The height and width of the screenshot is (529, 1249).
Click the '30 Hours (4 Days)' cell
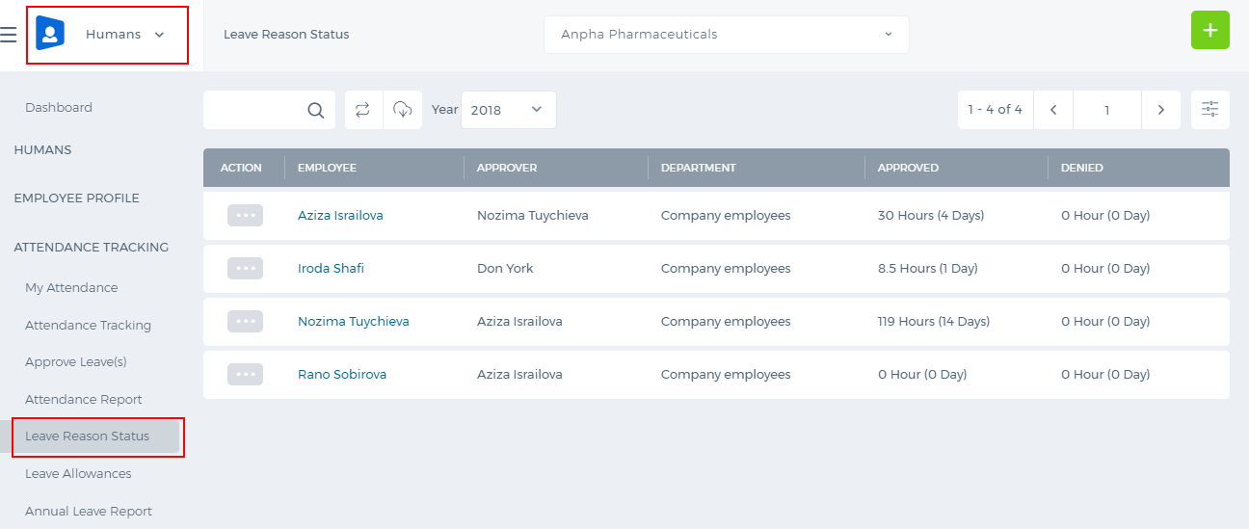(931, 216)
